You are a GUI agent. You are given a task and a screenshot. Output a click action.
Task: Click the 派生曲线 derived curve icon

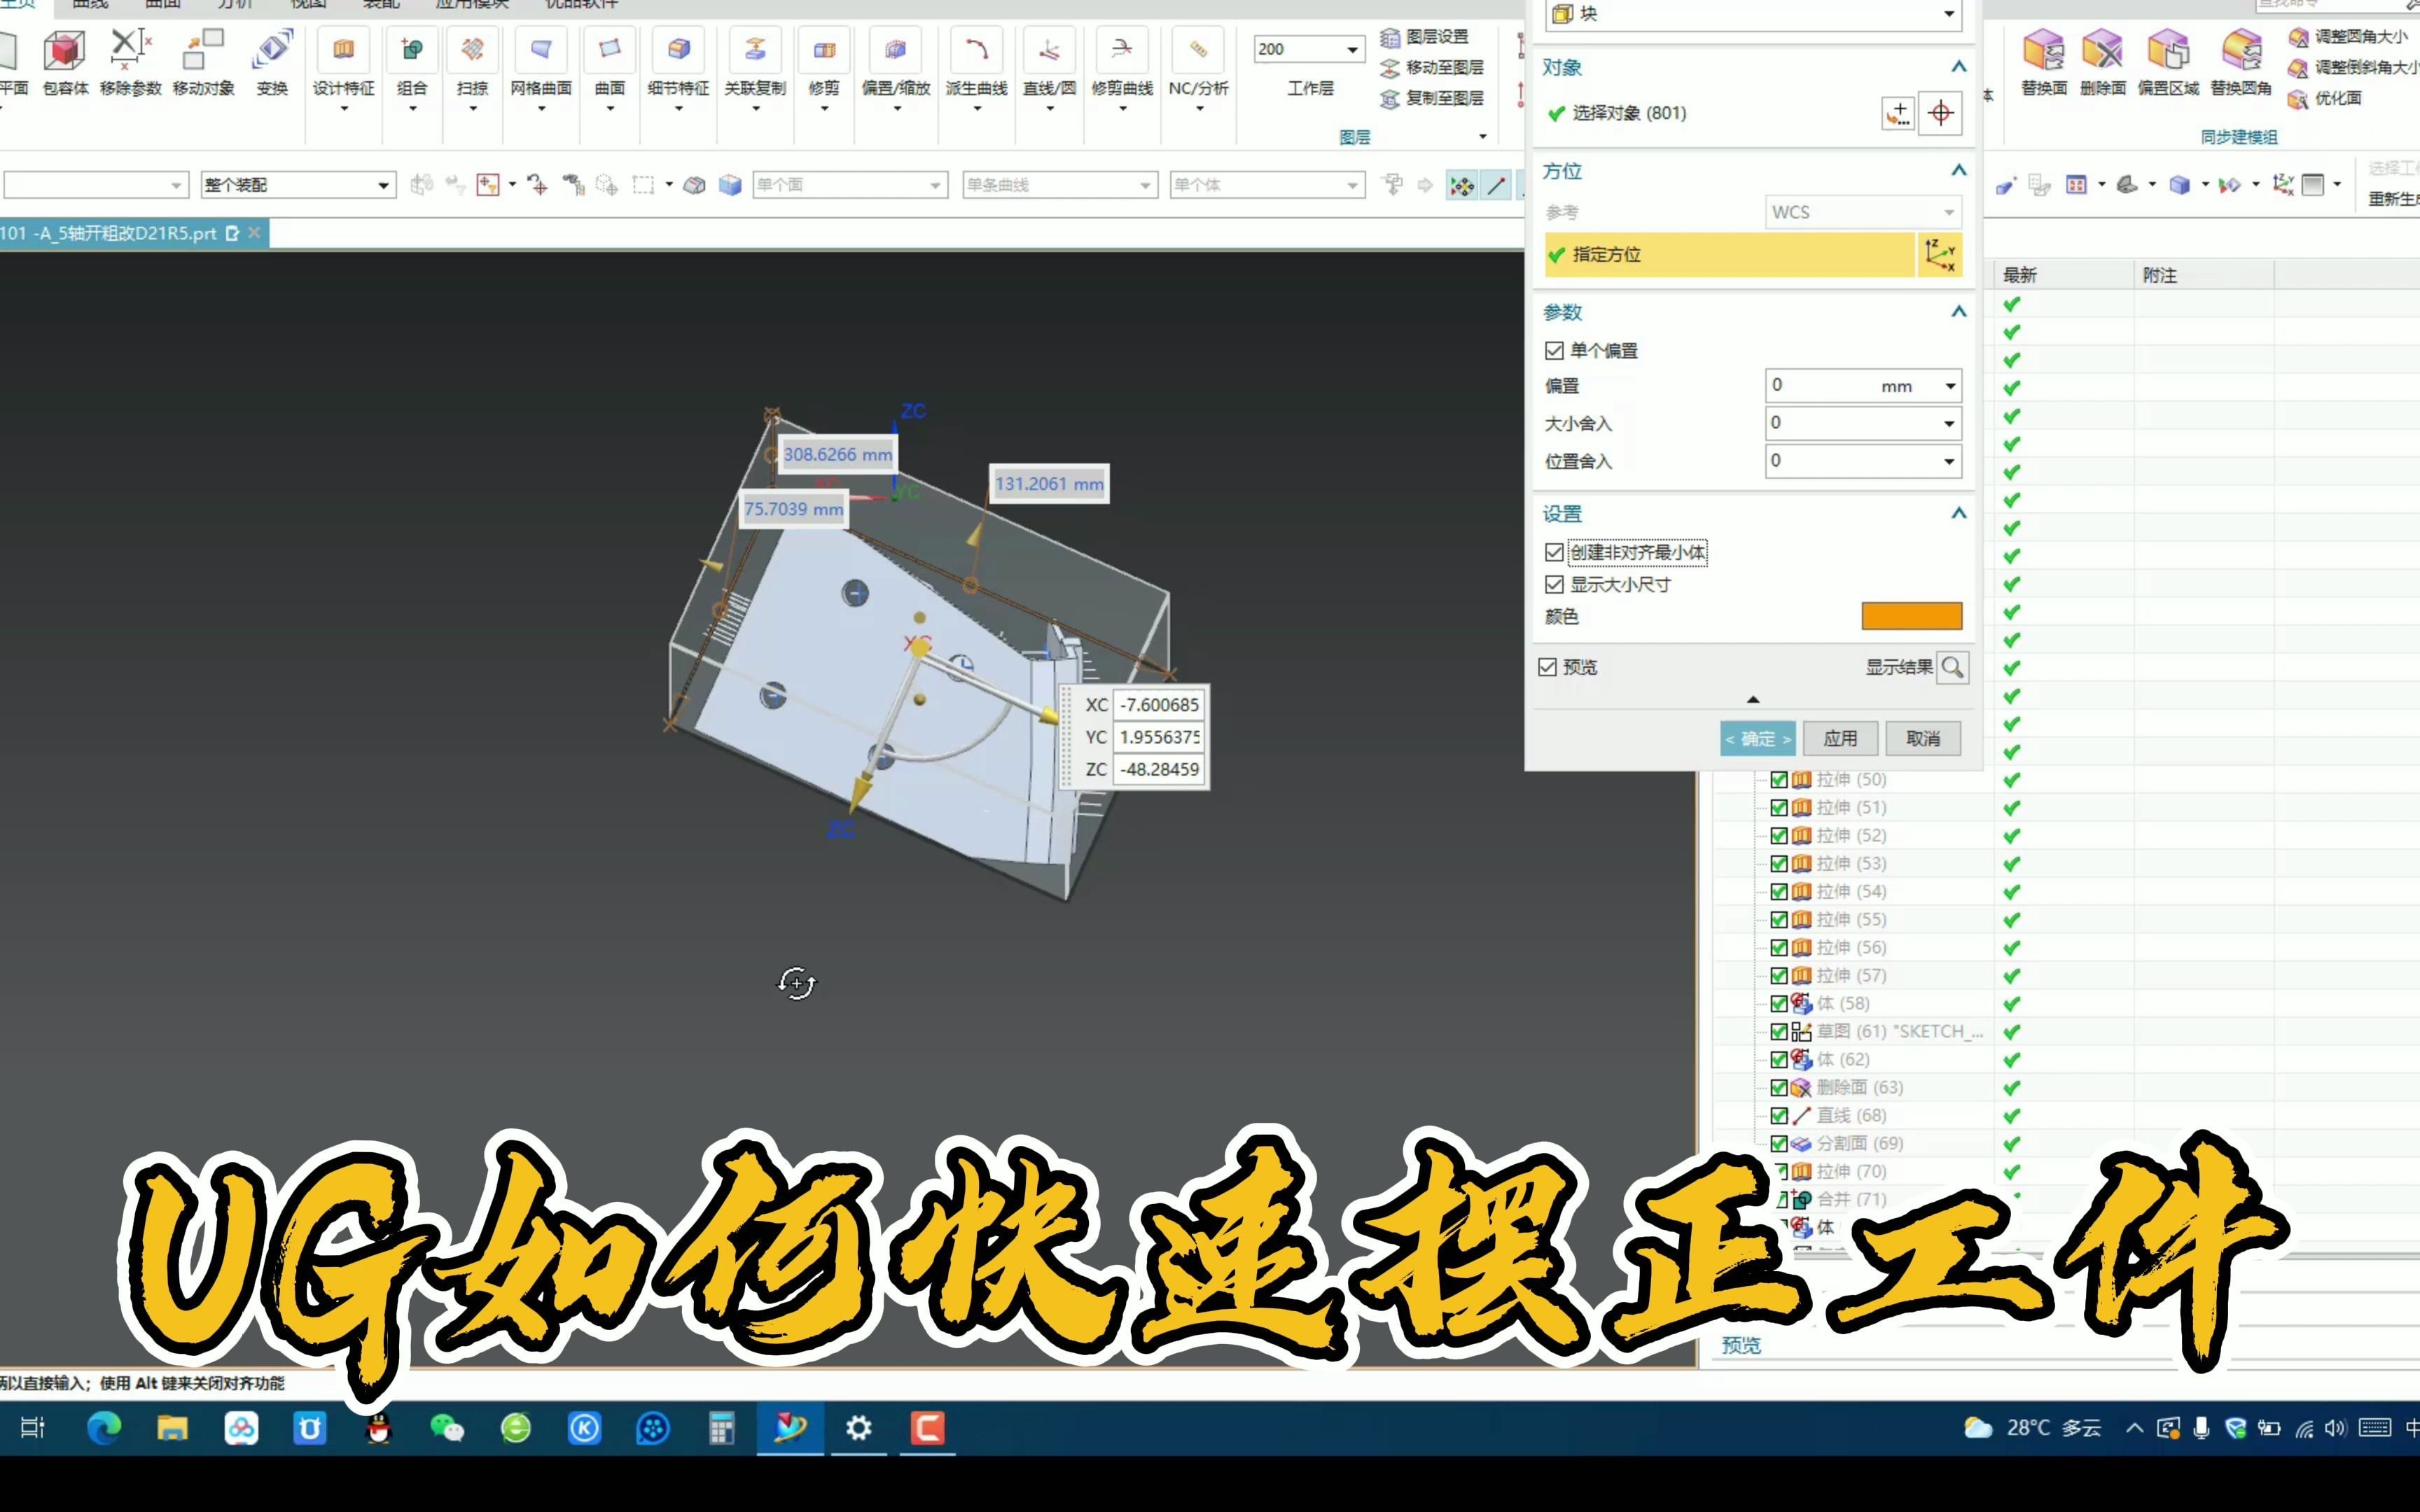[977, 50]
